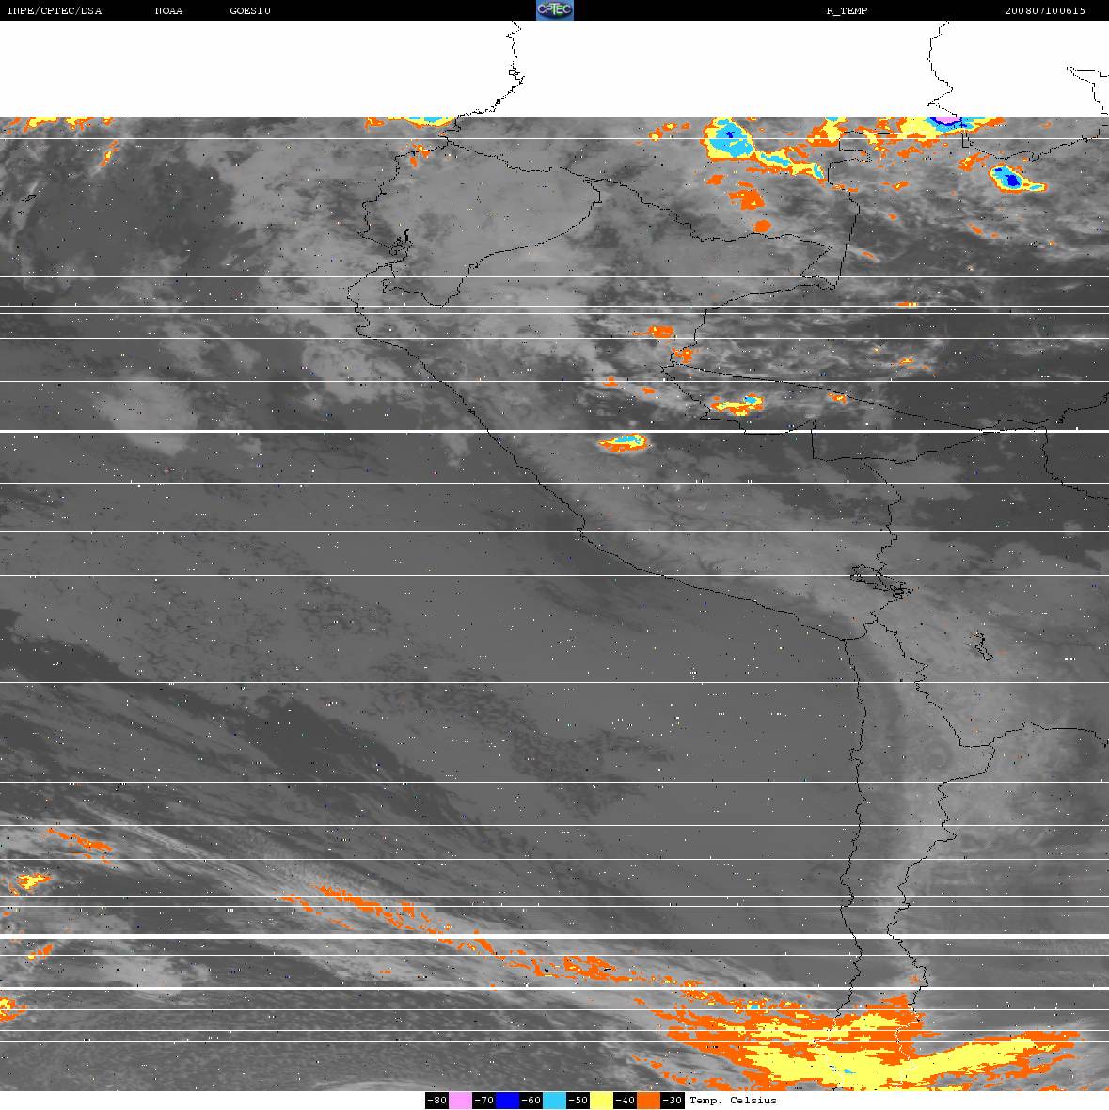Select the yellow legend color swatch
The height and width of the screenshot is (1110, 1109).
point(602,1100)
